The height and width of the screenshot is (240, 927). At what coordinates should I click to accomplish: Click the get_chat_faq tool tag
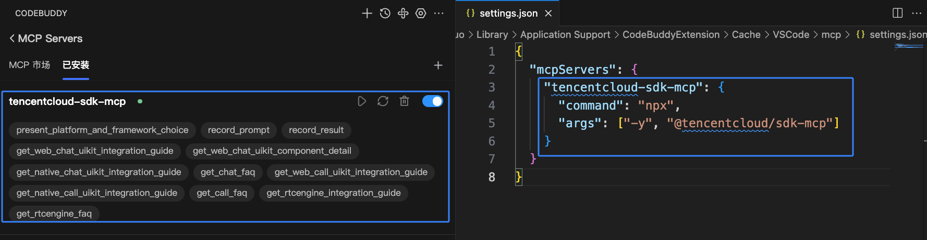pos(228,172)
